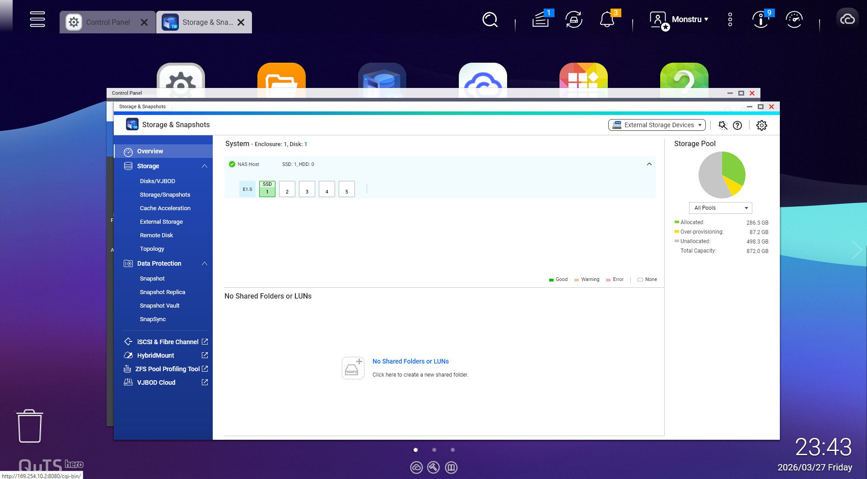Open the desktop trash bin
The width and height of the screenshot is (867, 479).
[x=30, y=426]
